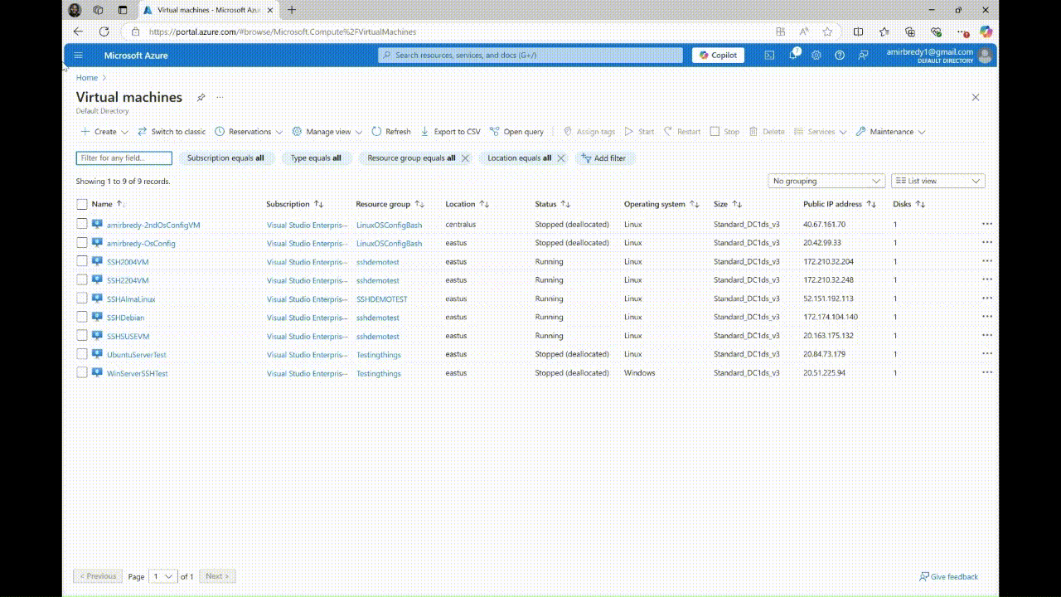Open the notifications bell
The image size is (1061, 597).
(792, 55)
